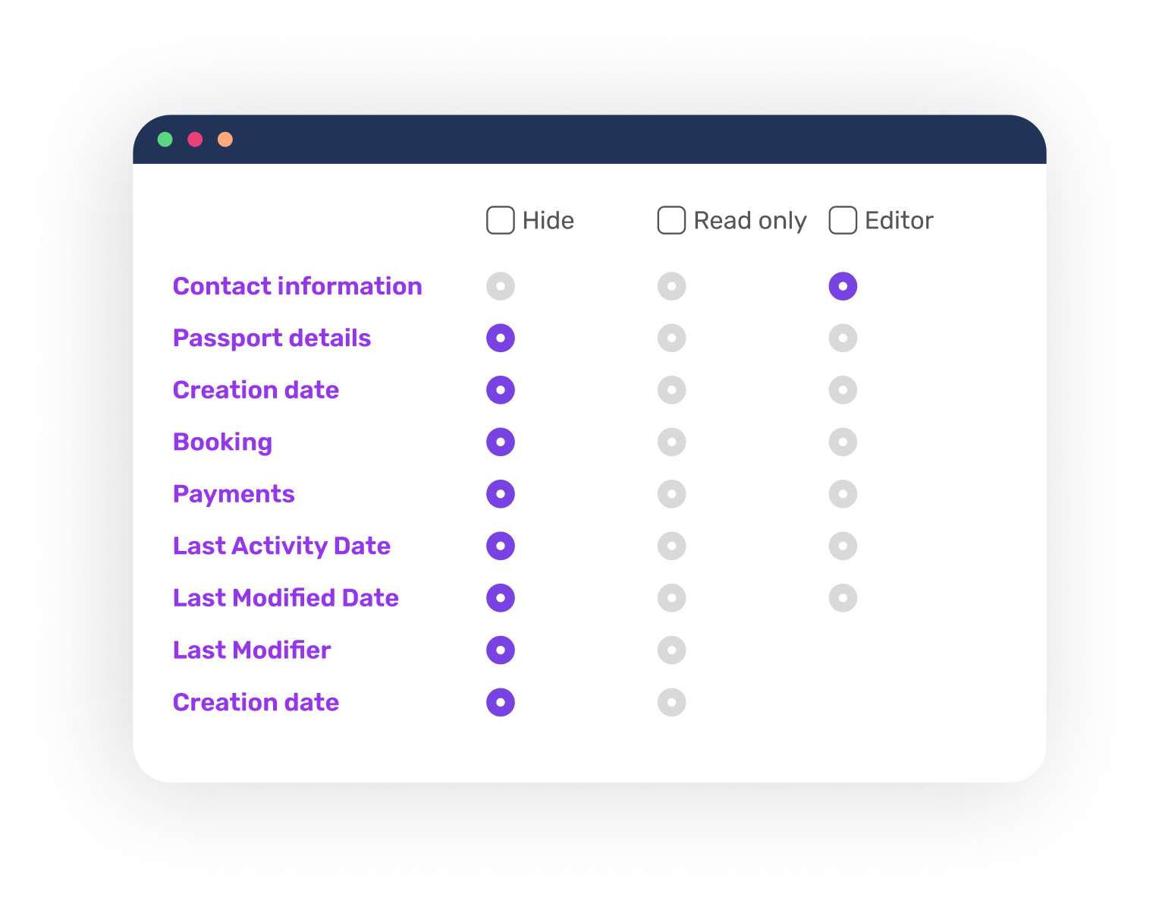Set Last Activity Date to Read only

click(671, 546)
